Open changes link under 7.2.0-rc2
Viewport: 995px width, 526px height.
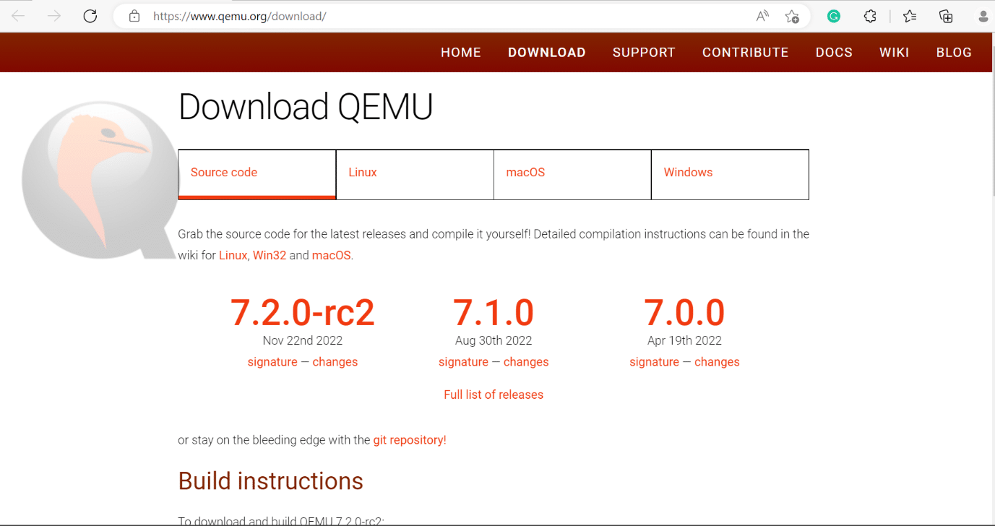pyautogui.click(x=335, y=362)
